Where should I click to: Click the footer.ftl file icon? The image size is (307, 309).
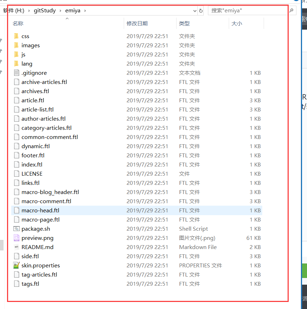(x=17, y=155)
